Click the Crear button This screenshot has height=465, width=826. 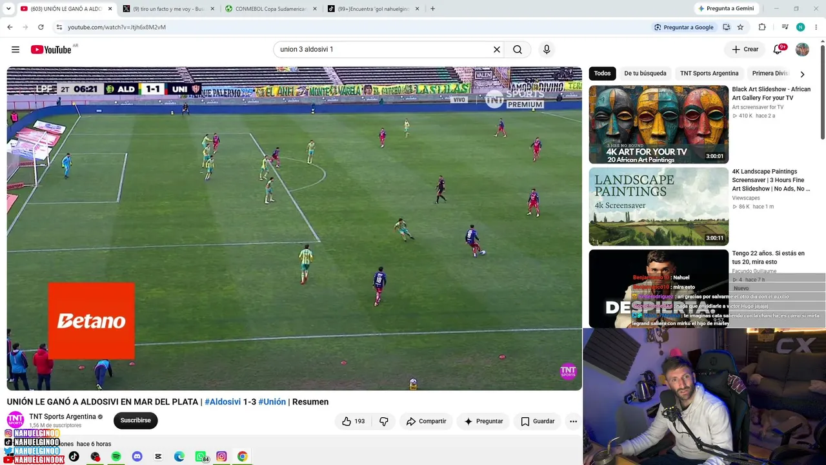(745, 50)
